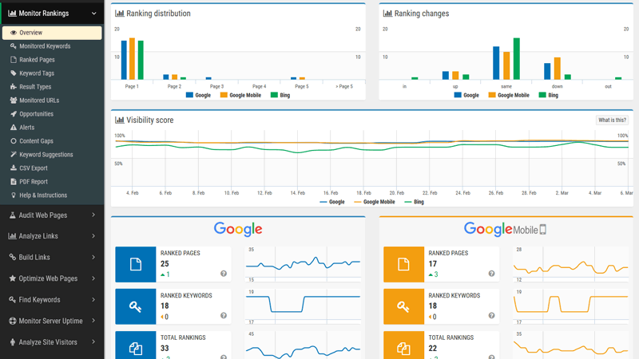
Task: Click the Analyze Links chart icon
Action: pos(12,236)
